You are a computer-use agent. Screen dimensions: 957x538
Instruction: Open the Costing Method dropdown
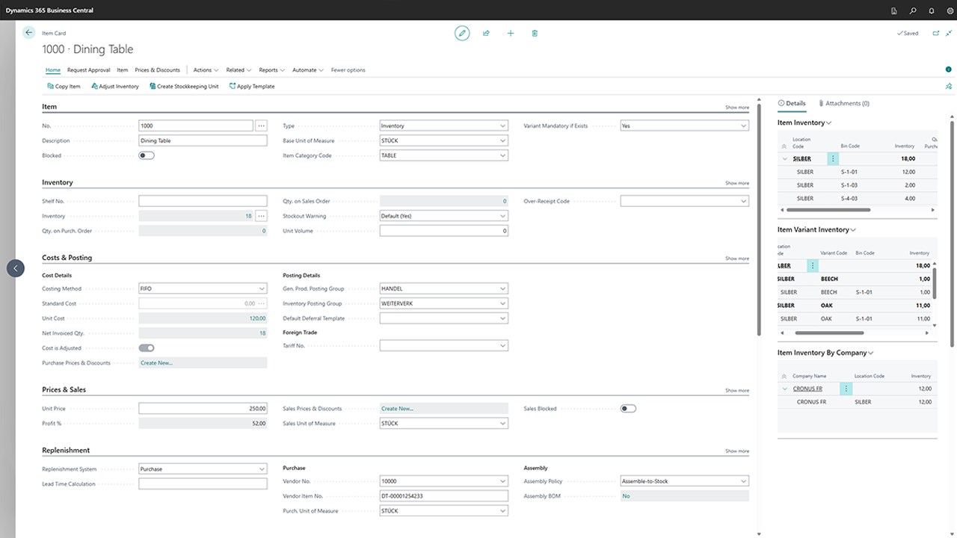click(x=262, y=288)
